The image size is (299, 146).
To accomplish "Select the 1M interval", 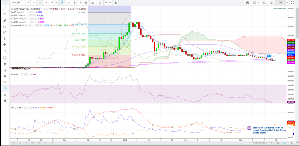I will (x=46, y=2).
